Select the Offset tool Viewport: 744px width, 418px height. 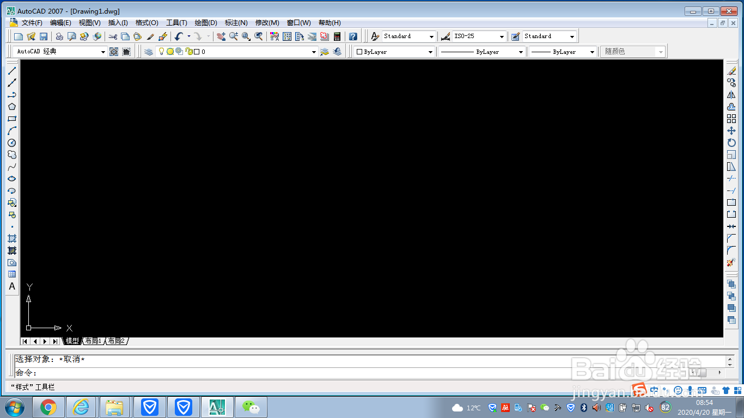pyautogui.click(x=731, y=107)
